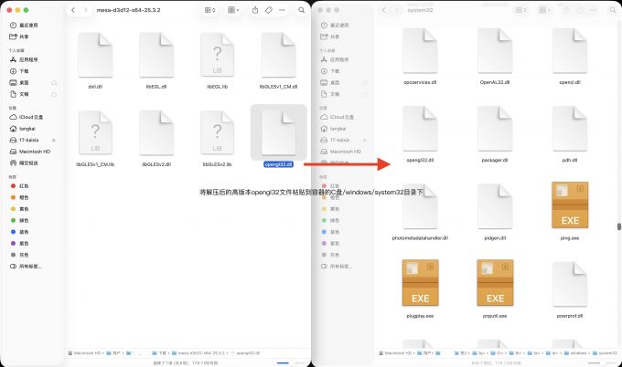Select pidgen.dll file icon
This screenshot has width=622, height=367.
click(x=495, y=206)
